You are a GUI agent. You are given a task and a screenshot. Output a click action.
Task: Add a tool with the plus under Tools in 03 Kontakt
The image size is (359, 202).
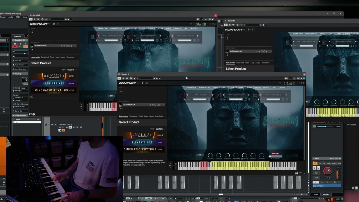[121, 91]
